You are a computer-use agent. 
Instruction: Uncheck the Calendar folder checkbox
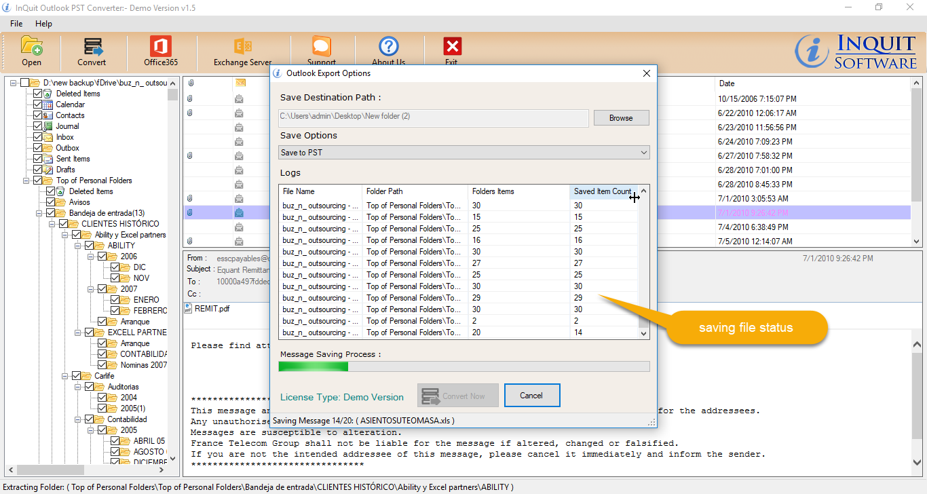[x=37, y=104]
